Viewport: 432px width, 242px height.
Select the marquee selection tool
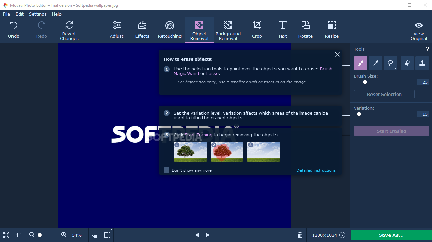107,235
